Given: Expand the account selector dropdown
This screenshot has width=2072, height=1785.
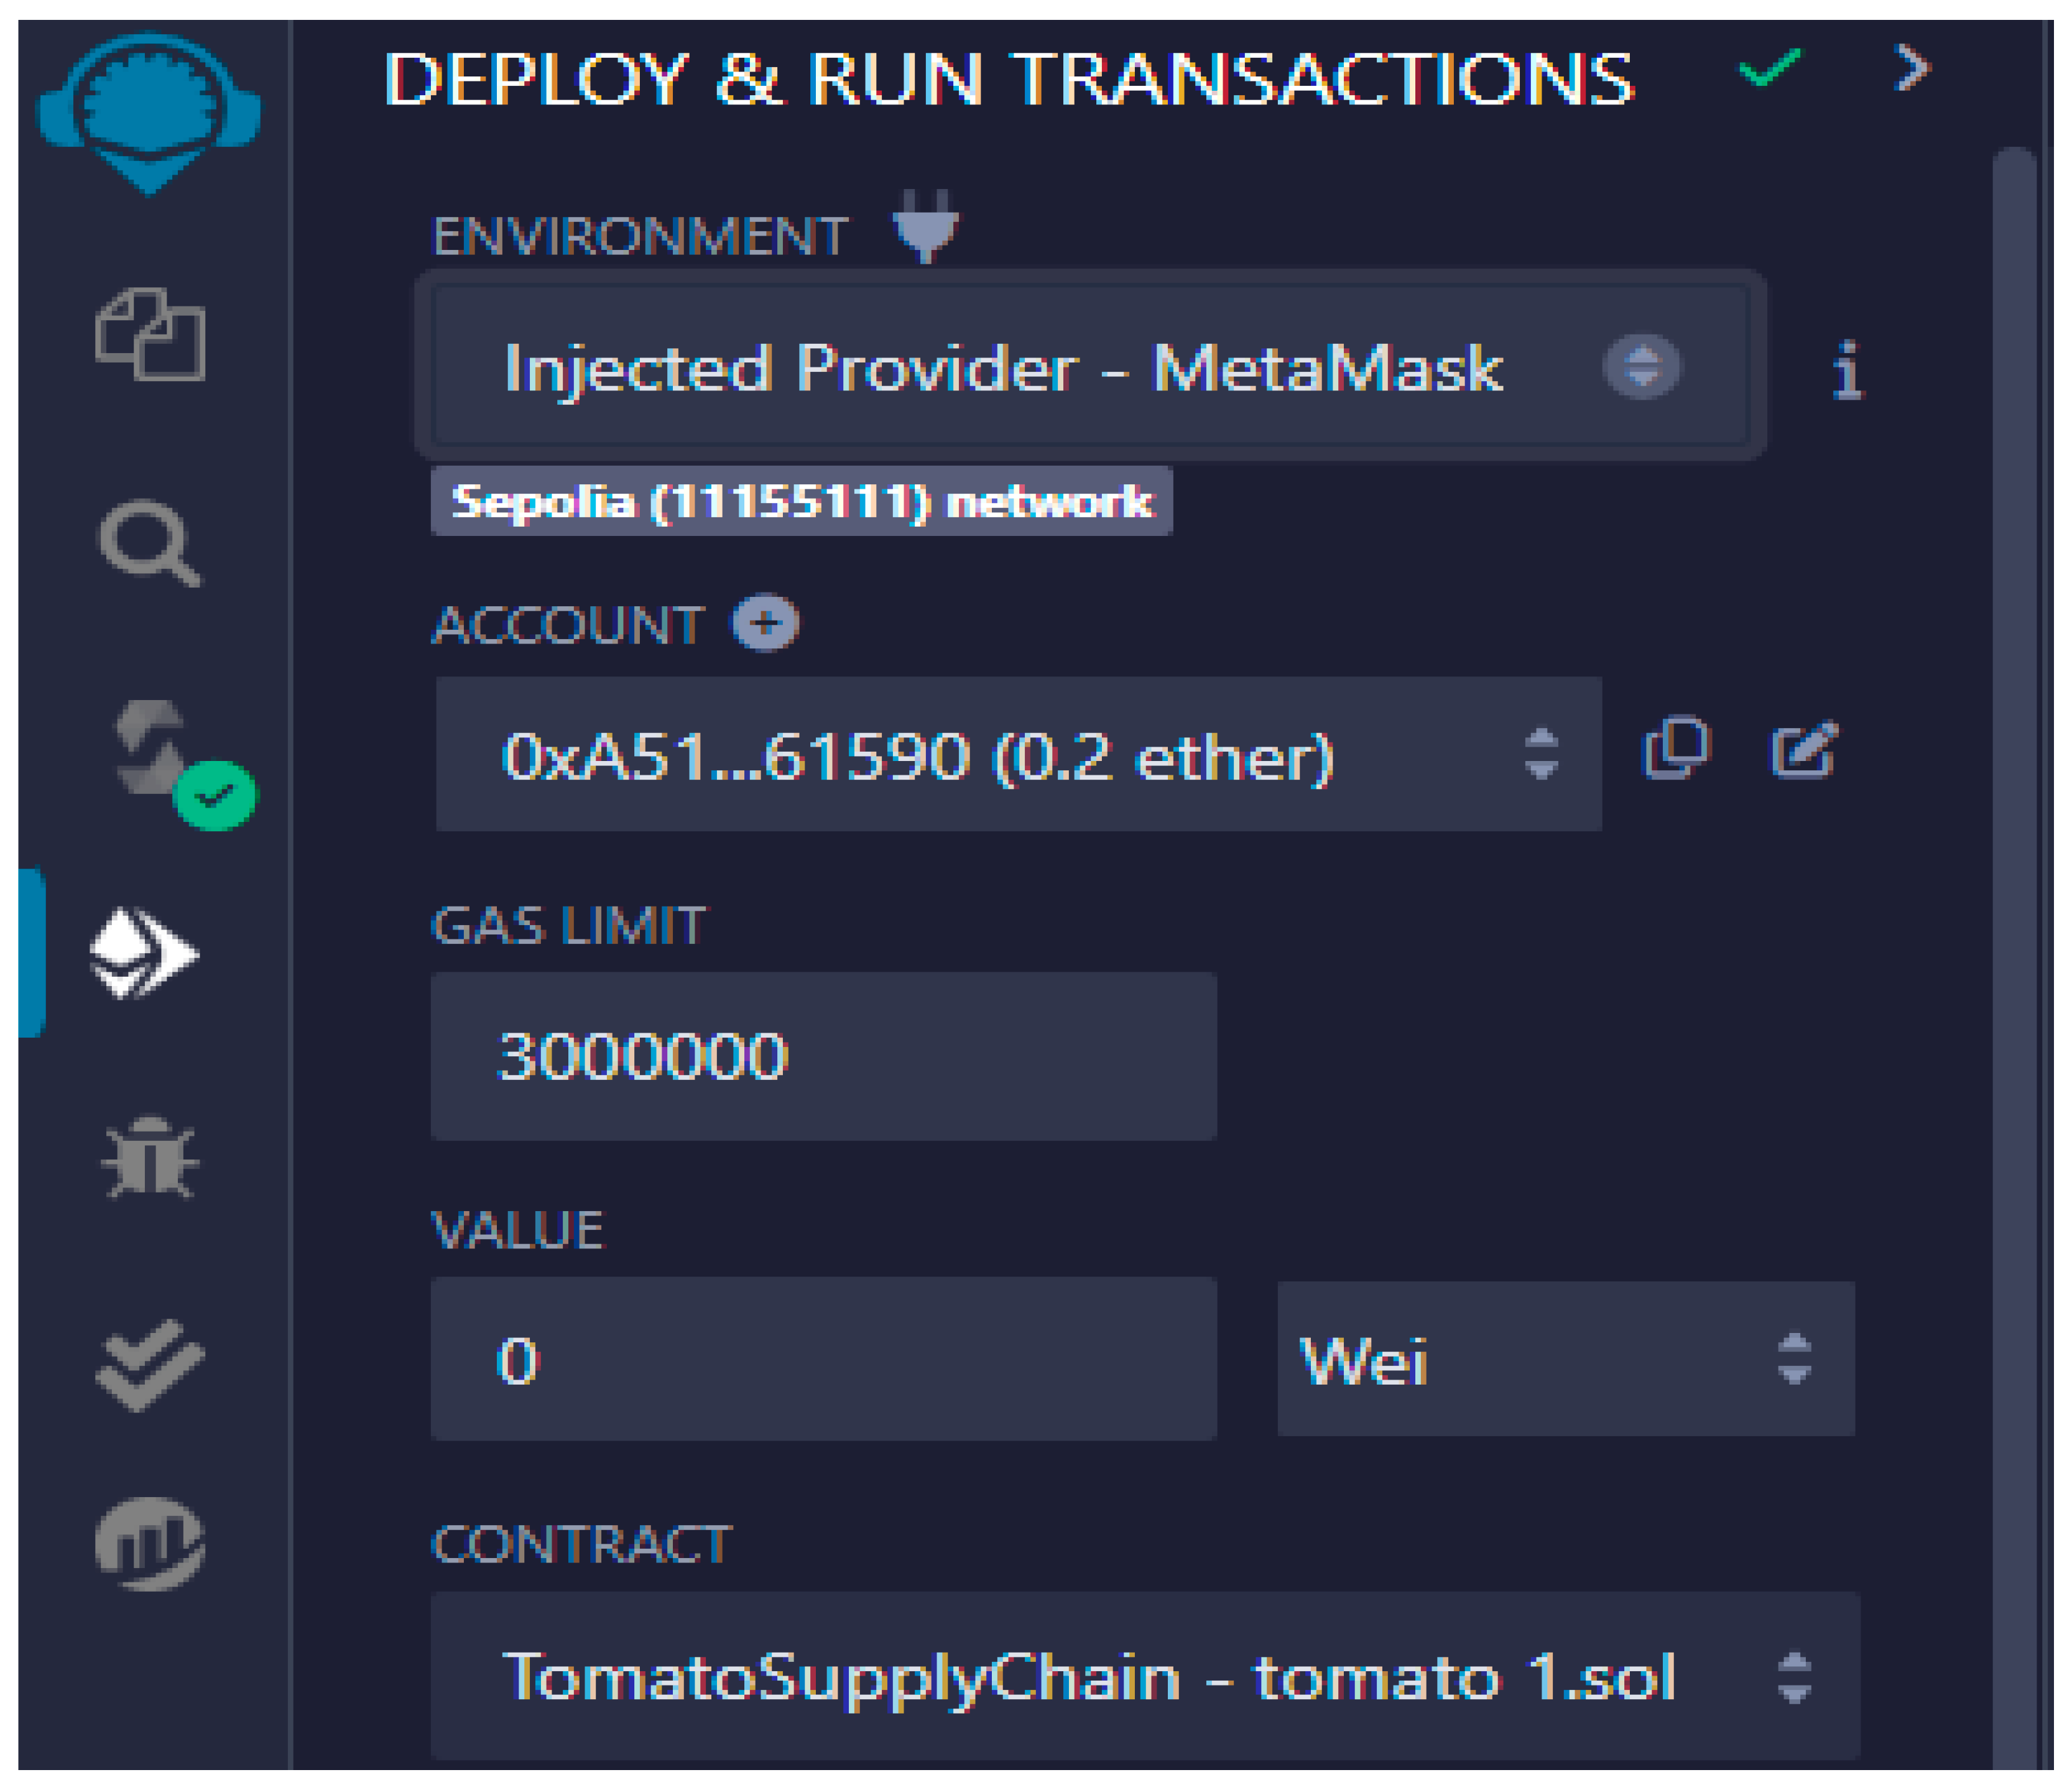Looking at the screenshot, I should click(x=1018, y=754).
